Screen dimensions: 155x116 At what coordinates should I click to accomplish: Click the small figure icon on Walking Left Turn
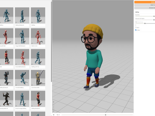click(x=32, y=64)
